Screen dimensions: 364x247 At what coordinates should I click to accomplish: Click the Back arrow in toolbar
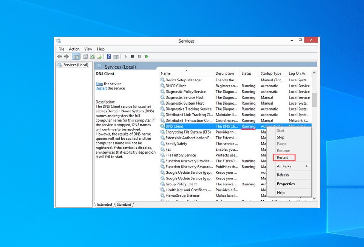coord(59,57)
